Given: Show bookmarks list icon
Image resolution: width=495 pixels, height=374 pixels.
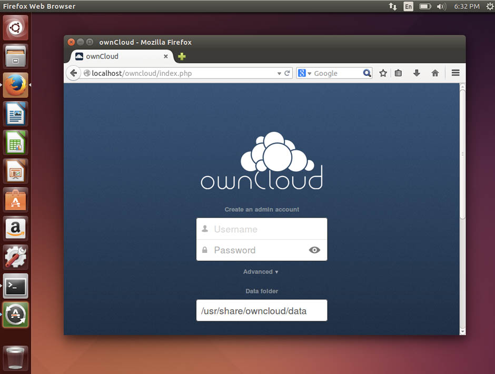Looking at the screenshot, I should tap(399, 73).
